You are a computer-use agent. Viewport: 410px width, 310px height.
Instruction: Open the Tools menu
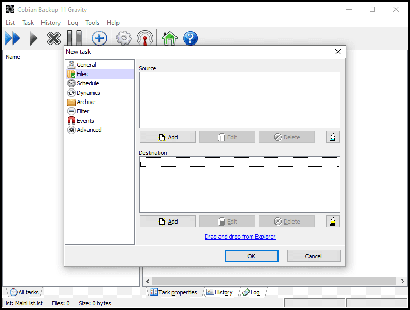[x=92, y=23]
